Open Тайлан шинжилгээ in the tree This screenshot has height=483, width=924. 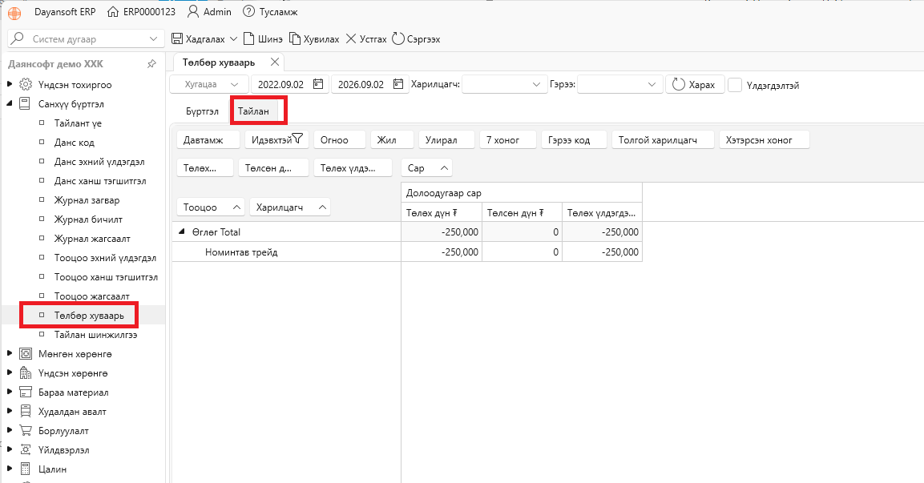(x=95, y=335)
